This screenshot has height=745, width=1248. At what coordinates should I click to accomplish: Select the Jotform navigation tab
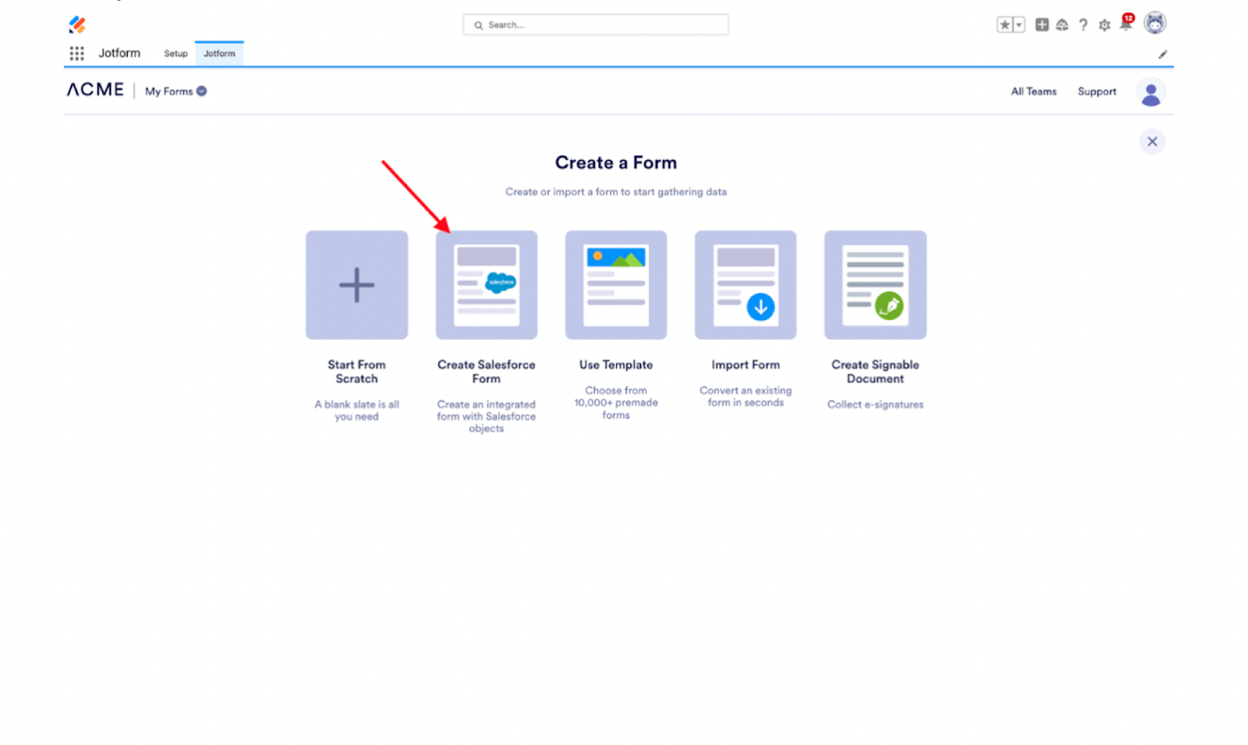[x=219, y=53]
